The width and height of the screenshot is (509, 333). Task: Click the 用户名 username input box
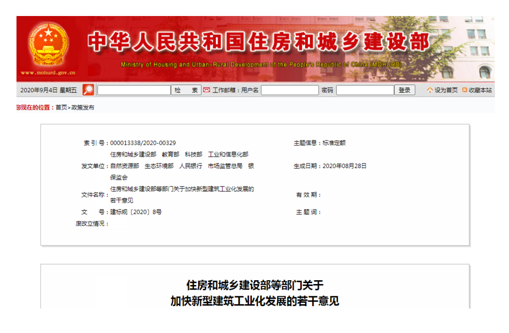(x=290, y=90)
